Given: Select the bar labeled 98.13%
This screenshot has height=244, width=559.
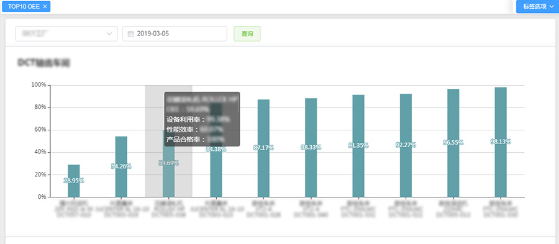Looking at the screenshot, I should (501, 142).
